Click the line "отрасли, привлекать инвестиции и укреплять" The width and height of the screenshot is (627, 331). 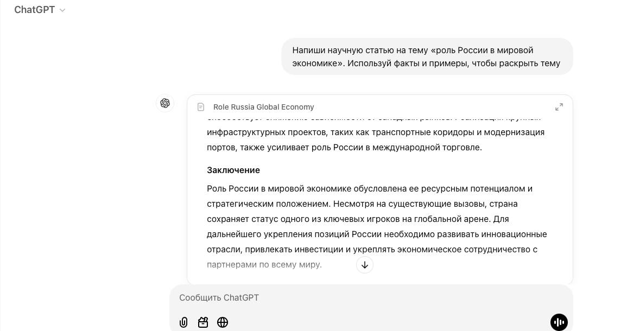pos(372,250)
